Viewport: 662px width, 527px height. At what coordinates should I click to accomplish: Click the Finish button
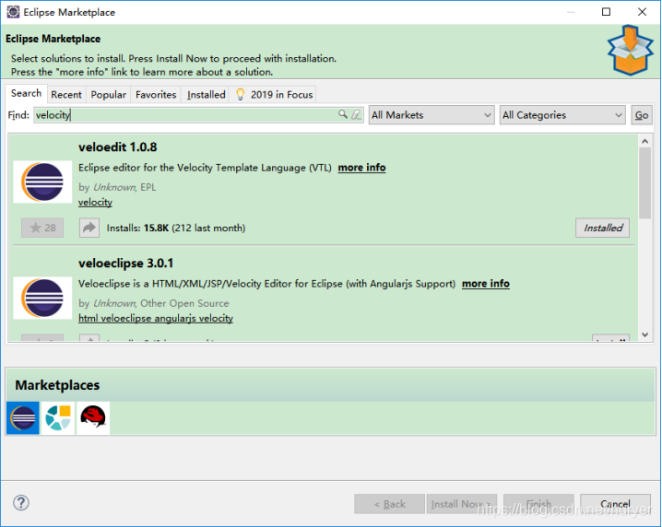[538, 504]
